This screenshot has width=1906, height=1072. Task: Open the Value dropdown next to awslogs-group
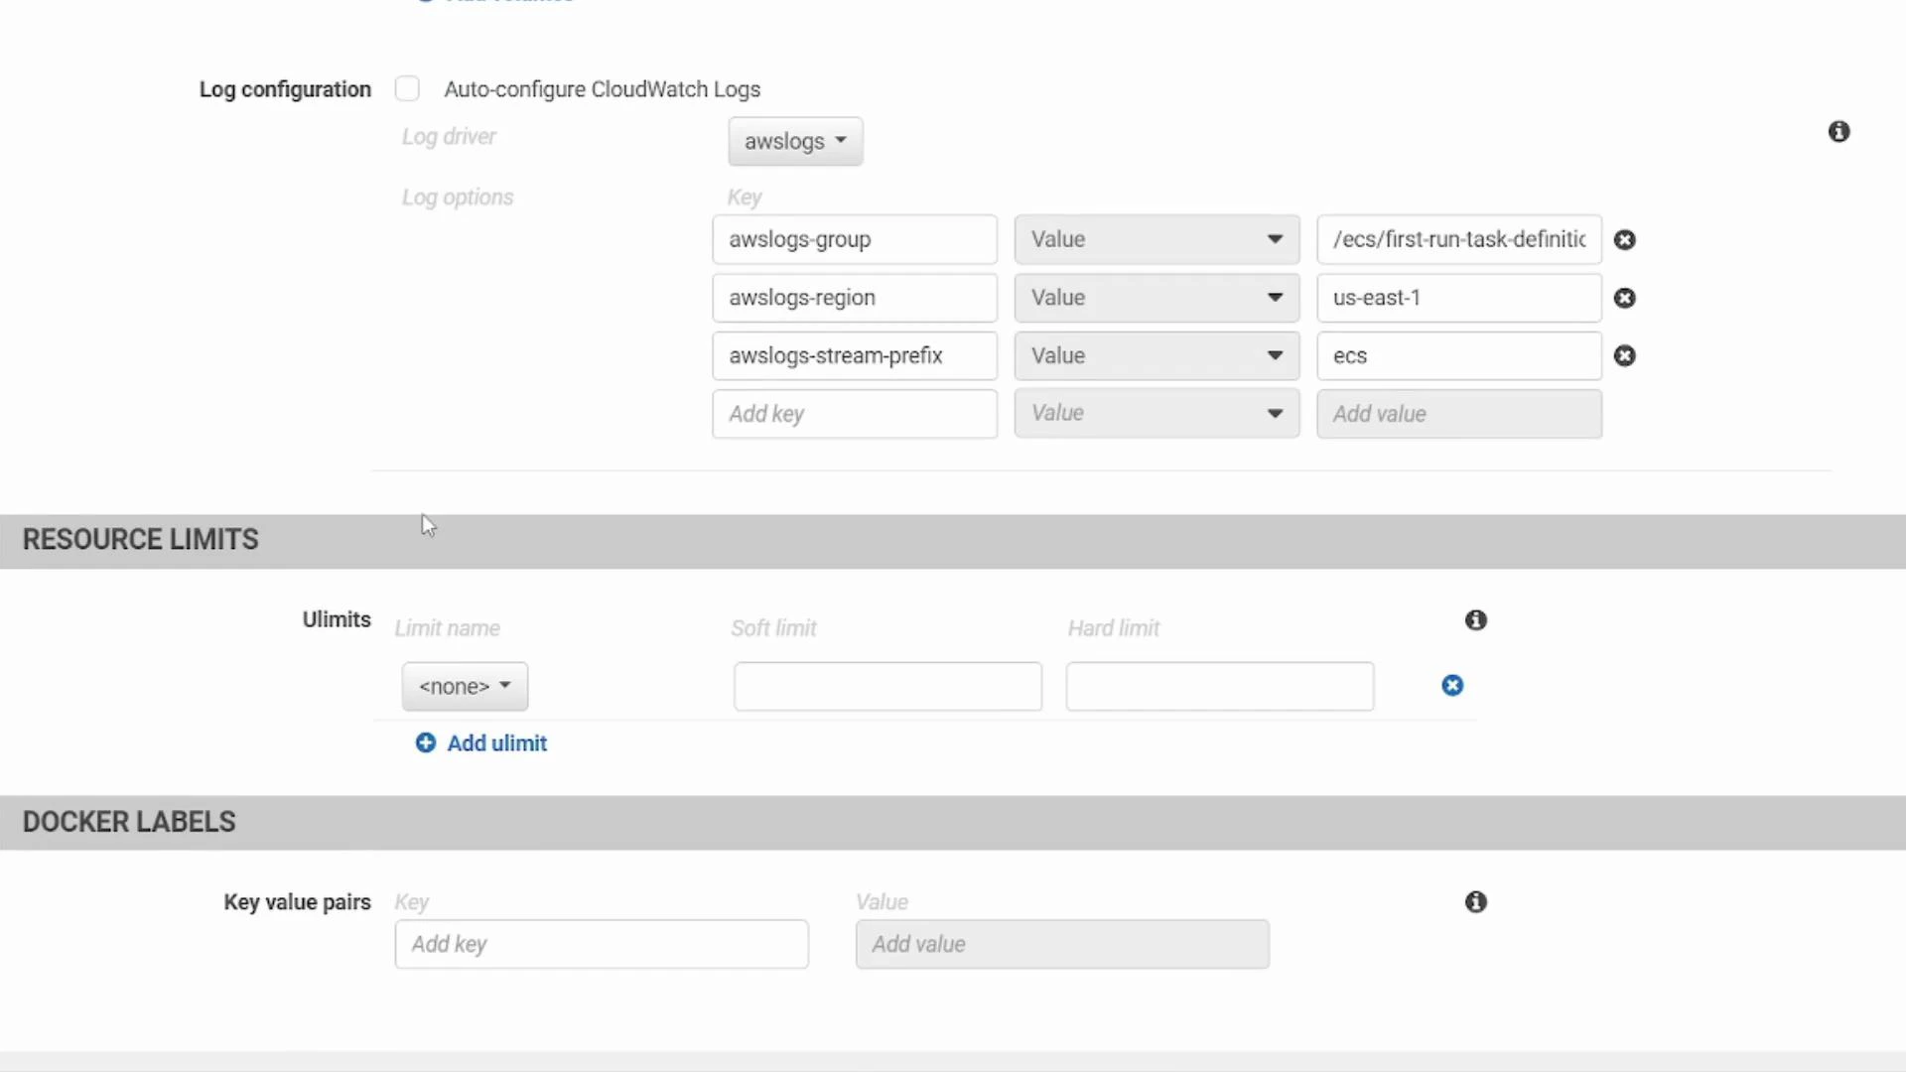(x=1157, y=239)
